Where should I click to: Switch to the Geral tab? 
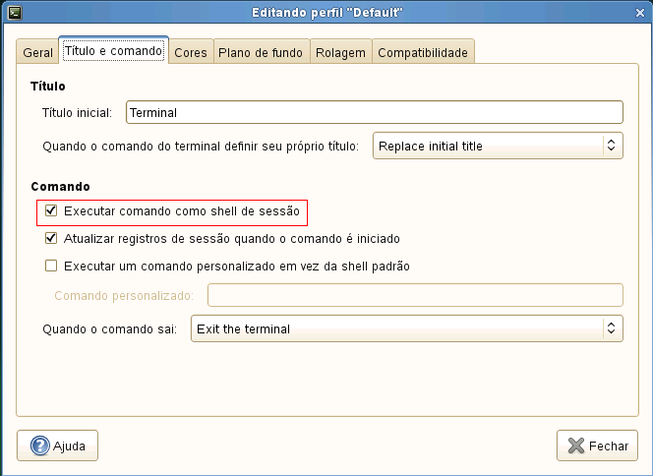37,52
